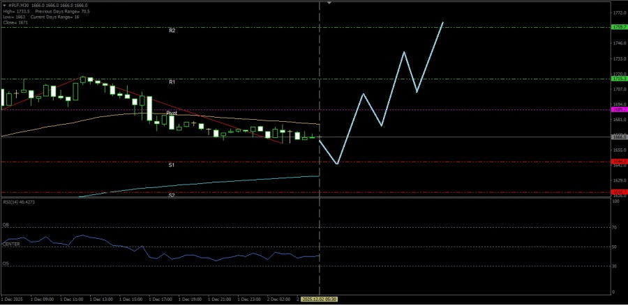Image resolution: width=628 pixels, height=305 pixels.
Task: Click the green 1759.7 price tag
Action: pyautogui.click(x=618, y=27)
